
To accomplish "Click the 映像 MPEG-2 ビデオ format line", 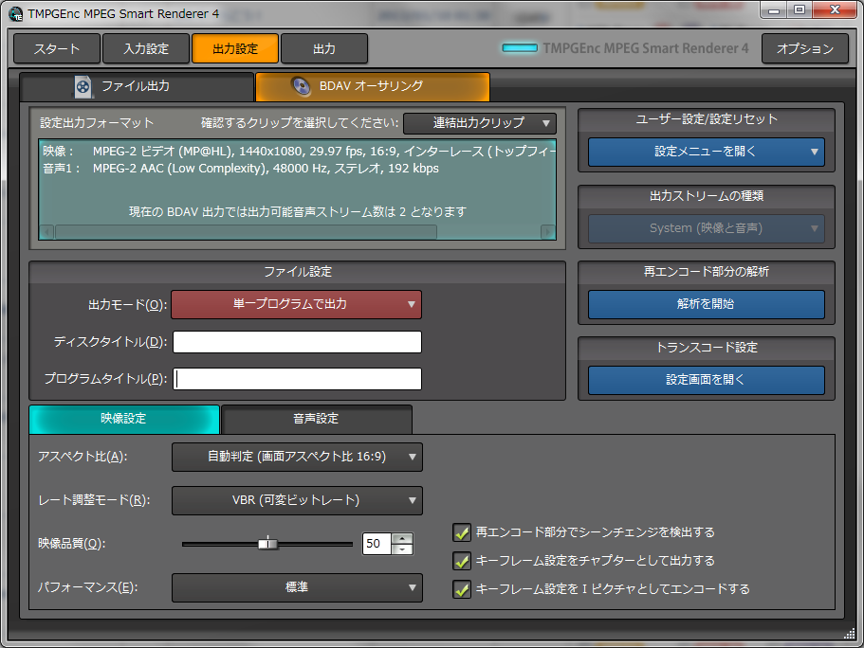I will pyautogui.click(x=299, y=152).
